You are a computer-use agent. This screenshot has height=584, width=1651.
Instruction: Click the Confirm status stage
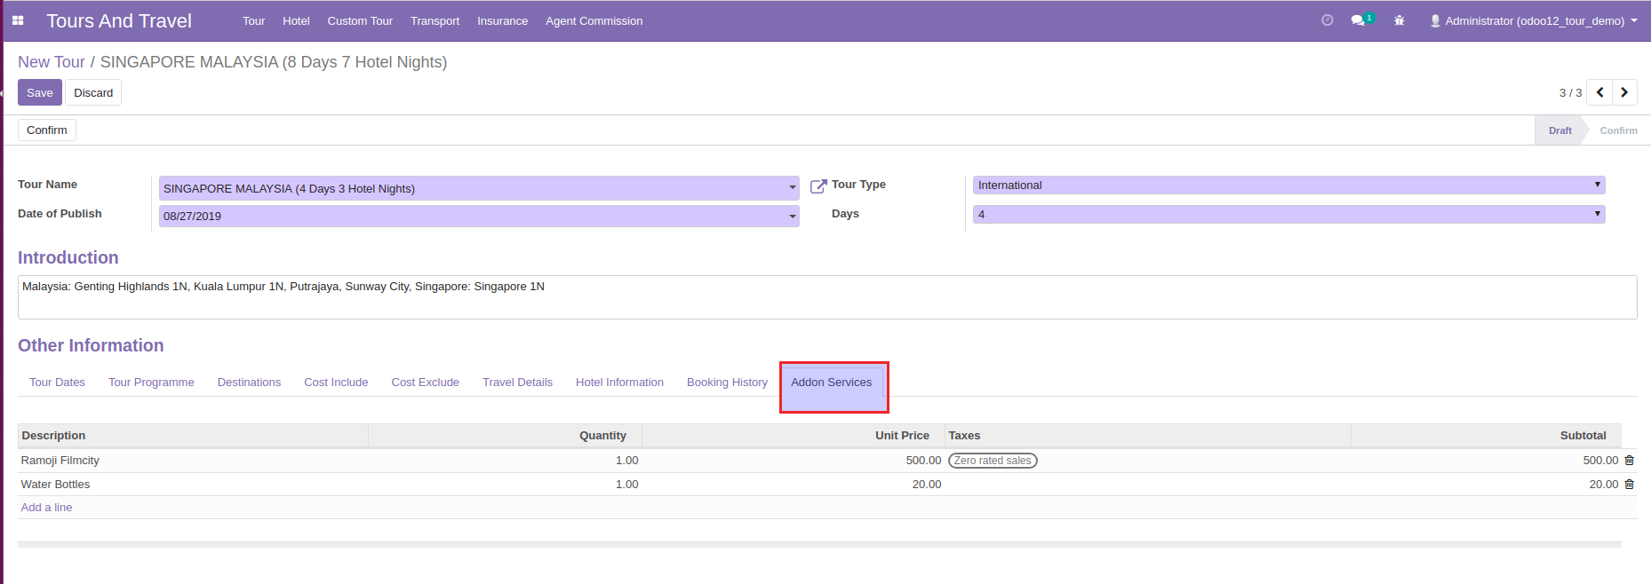click(x=1618, y=130)
